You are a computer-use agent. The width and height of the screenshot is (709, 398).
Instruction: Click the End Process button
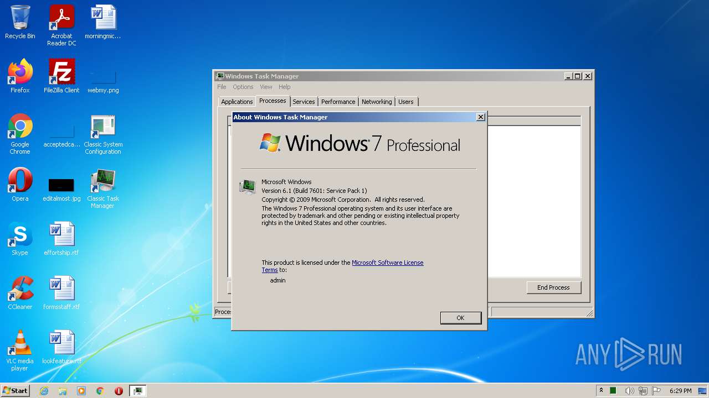click(553, 287)
